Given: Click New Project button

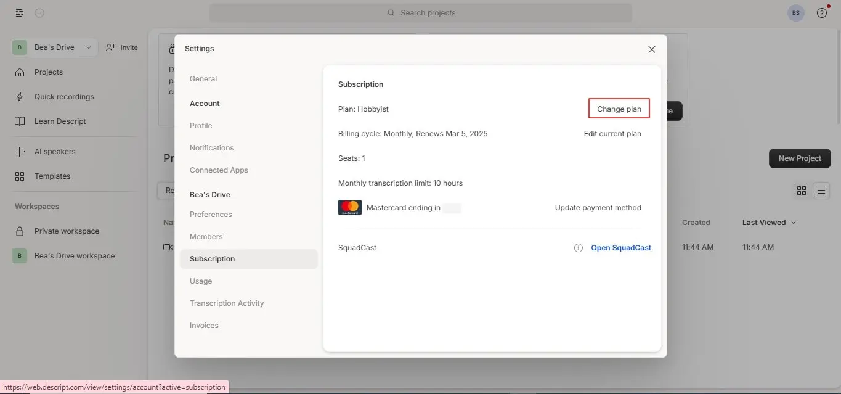Looking at the screenshot, I should 800,158.
